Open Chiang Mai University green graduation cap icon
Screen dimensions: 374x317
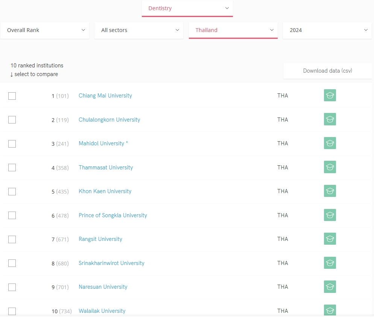click(330, 95)
